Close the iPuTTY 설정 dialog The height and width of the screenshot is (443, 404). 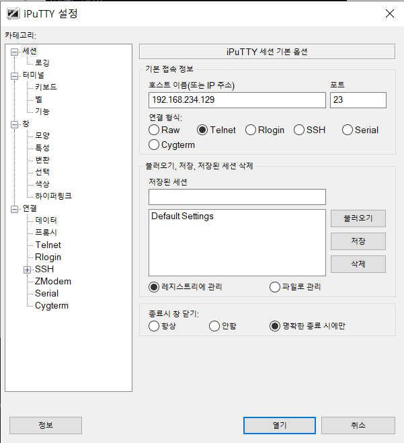pos(390,13)
